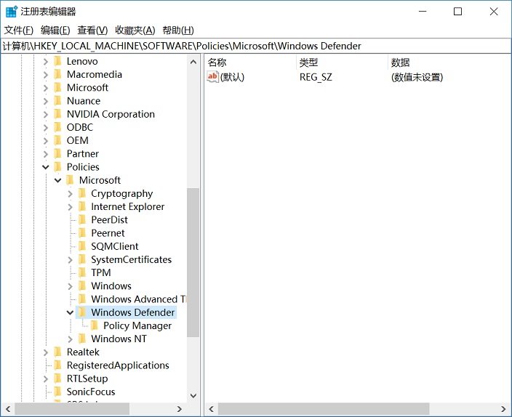Image resolution: width=512 pixels, height=417 pixels.
Task: Click the Policies folder icon
Action: pyautogui.click(x=57, y=167)
